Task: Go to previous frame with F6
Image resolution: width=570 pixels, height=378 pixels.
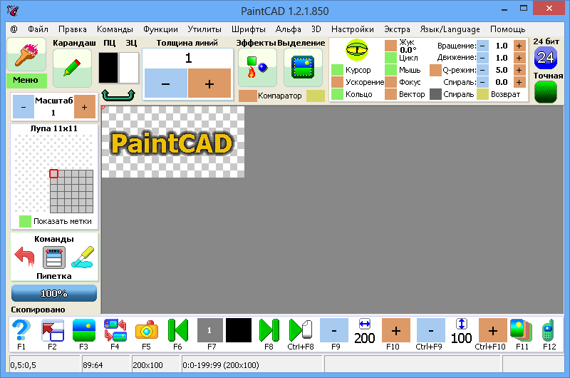Action: [x=177, y=330]
